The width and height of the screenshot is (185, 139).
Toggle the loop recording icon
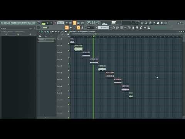point(82,23)
